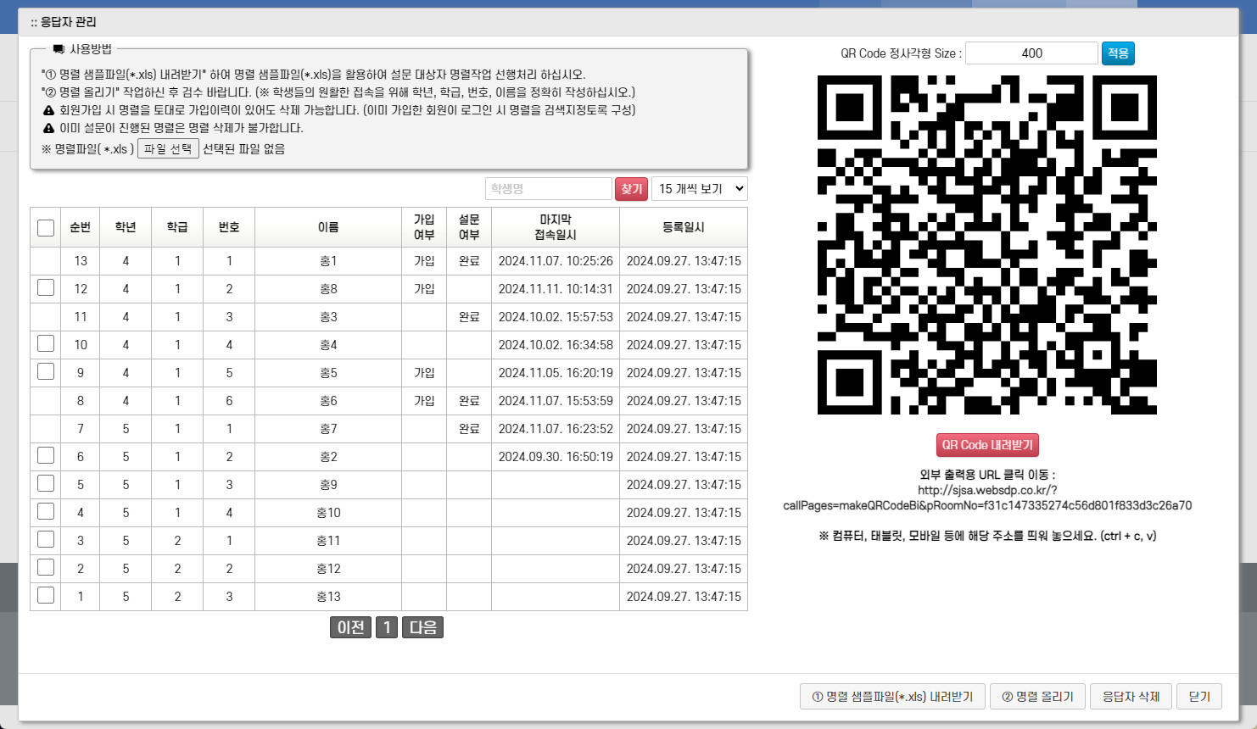The height and width of the screenshot is (729, 1257).
Task: Go to next page with 다음
Action: click(422, 627)
